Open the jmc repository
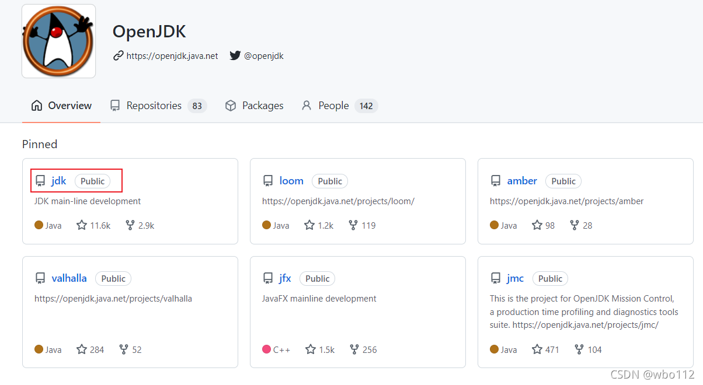The image size is (703, 385). pos(515,278)
